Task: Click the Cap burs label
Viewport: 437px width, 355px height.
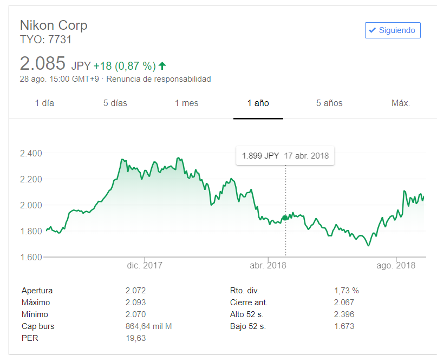Action: [x=38, y=326]
